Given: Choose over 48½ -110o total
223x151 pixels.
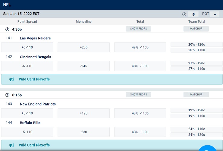Looking at the screenshot, I should point(140,47).
